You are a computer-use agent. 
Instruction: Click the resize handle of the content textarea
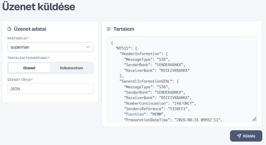[x=254, y=119]
